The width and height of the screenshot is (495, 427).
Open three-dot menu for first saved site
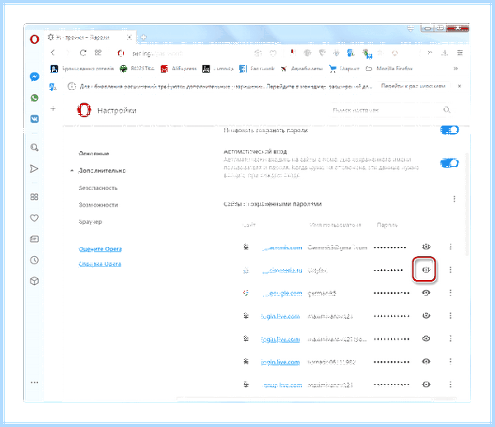[x=450, y=246]
